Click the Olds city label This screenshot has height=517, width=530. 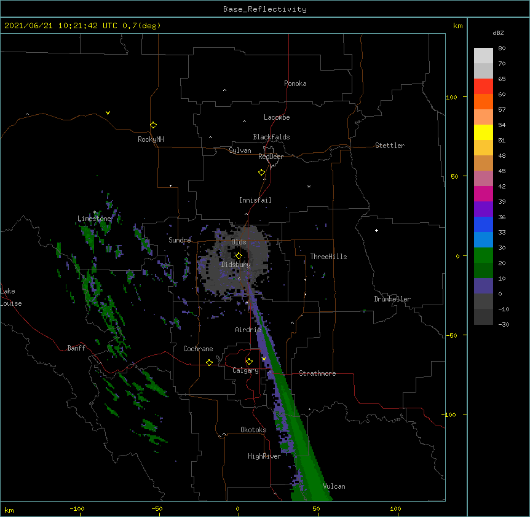point(239,242)
